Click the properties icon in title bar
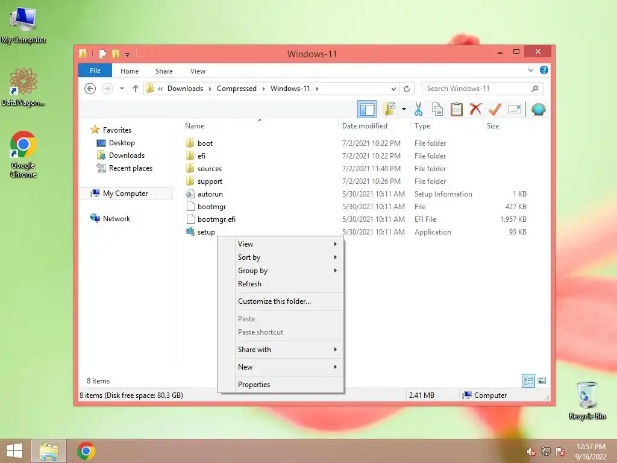Image resolution: width=617 pixels, height=463 pixels. 102,54
